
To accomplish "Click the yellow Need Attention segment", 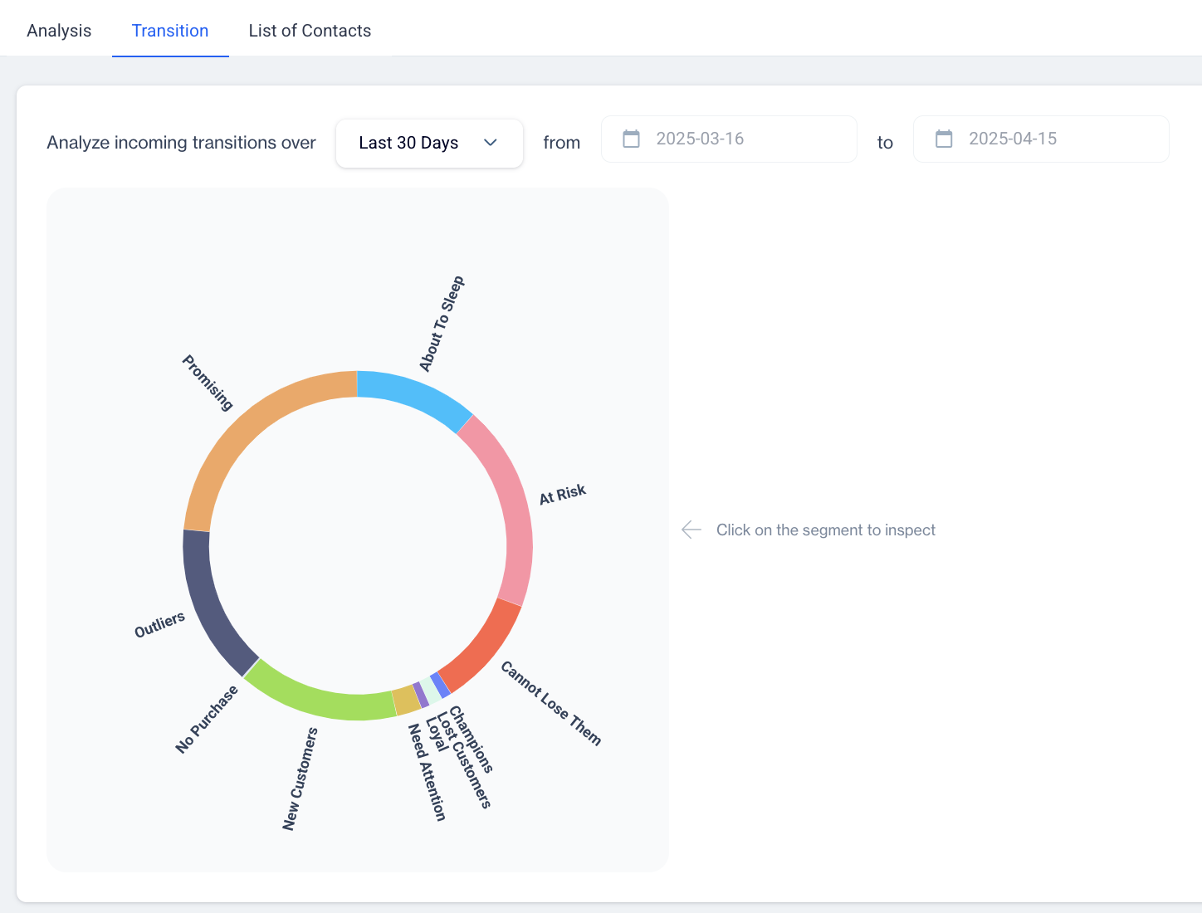I will 405,700.
